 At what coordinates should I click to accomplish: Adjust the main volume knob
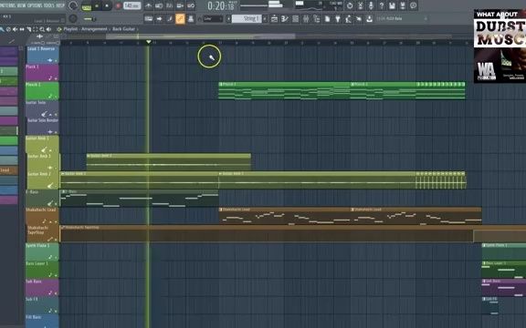(x=73, y=5)
